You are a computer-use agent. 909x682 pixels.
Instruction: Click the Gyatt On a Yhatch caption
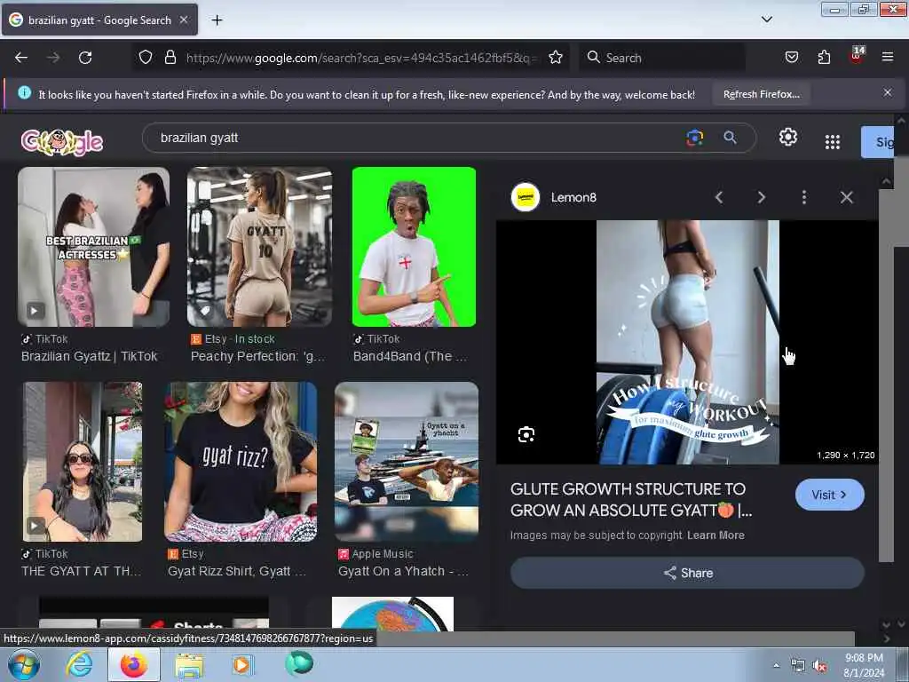(404, 571)
